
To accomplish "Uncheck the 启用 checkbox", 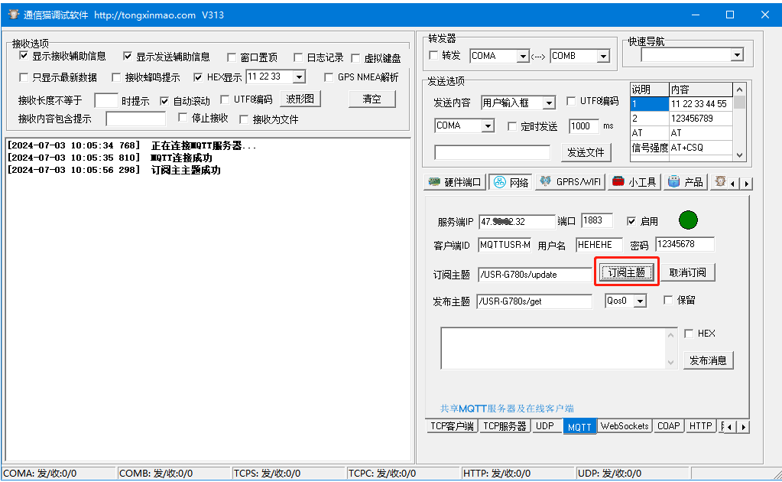I will pyautogui.click(x=631, y=221).
